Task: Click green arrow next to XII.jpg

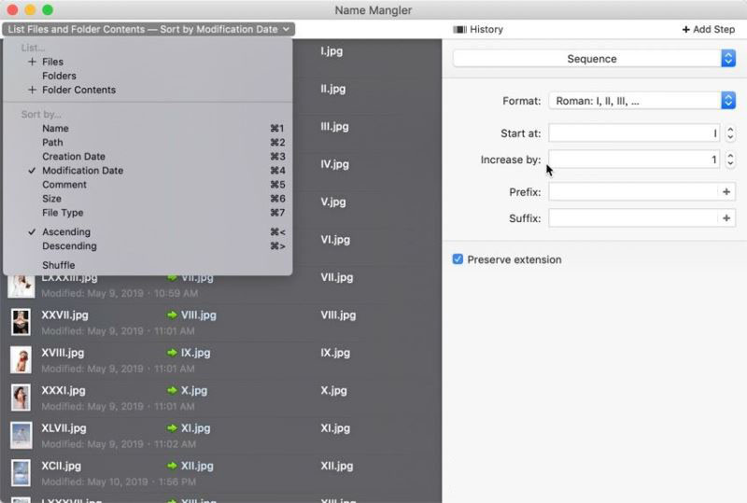Action: click(x=172, y=466)
